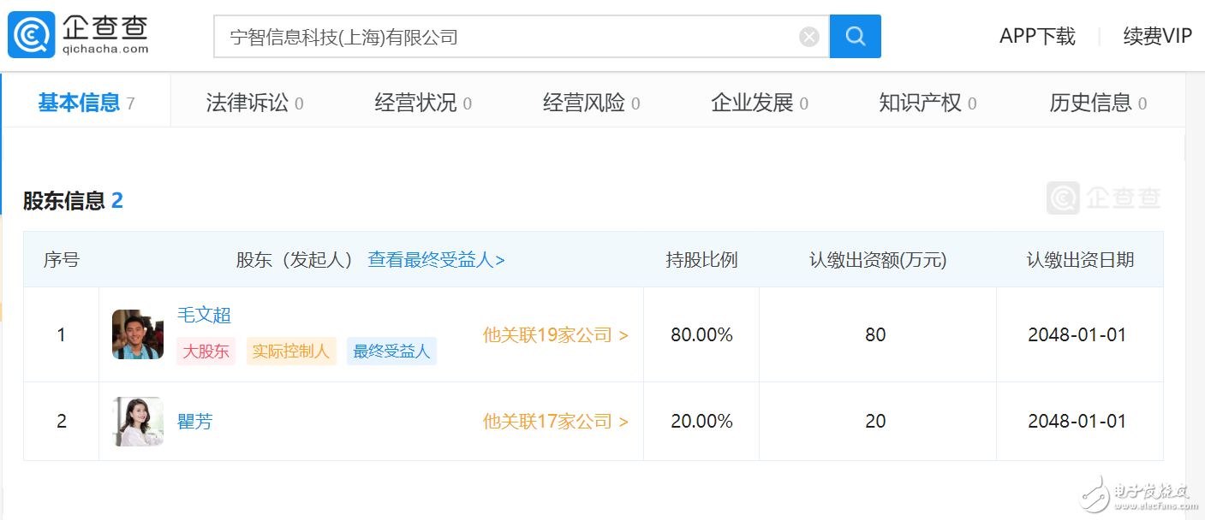Click 毛文超's profile photo
This screenshot has width=1205, height=520.
(x=137, y=334)
